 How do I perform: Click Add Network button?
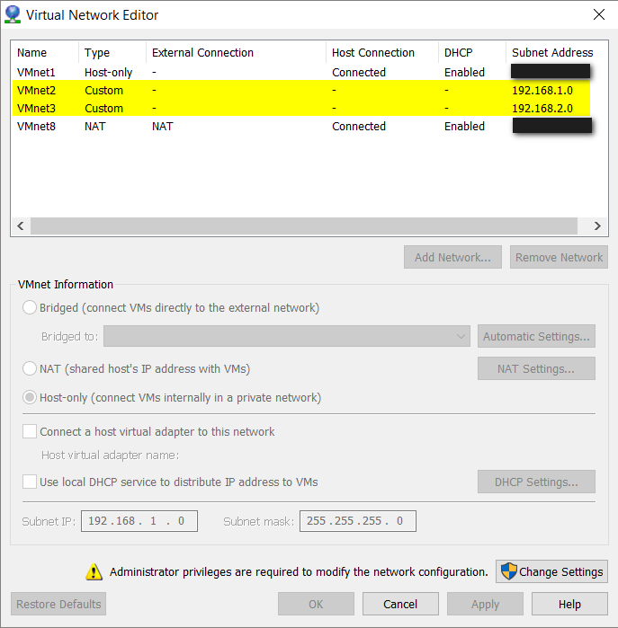(452, 257)
